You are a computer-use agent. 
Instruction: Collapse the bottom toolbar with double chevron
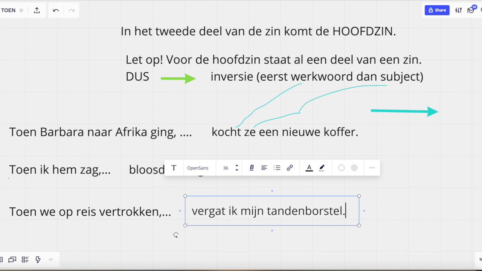click(51, 259)
